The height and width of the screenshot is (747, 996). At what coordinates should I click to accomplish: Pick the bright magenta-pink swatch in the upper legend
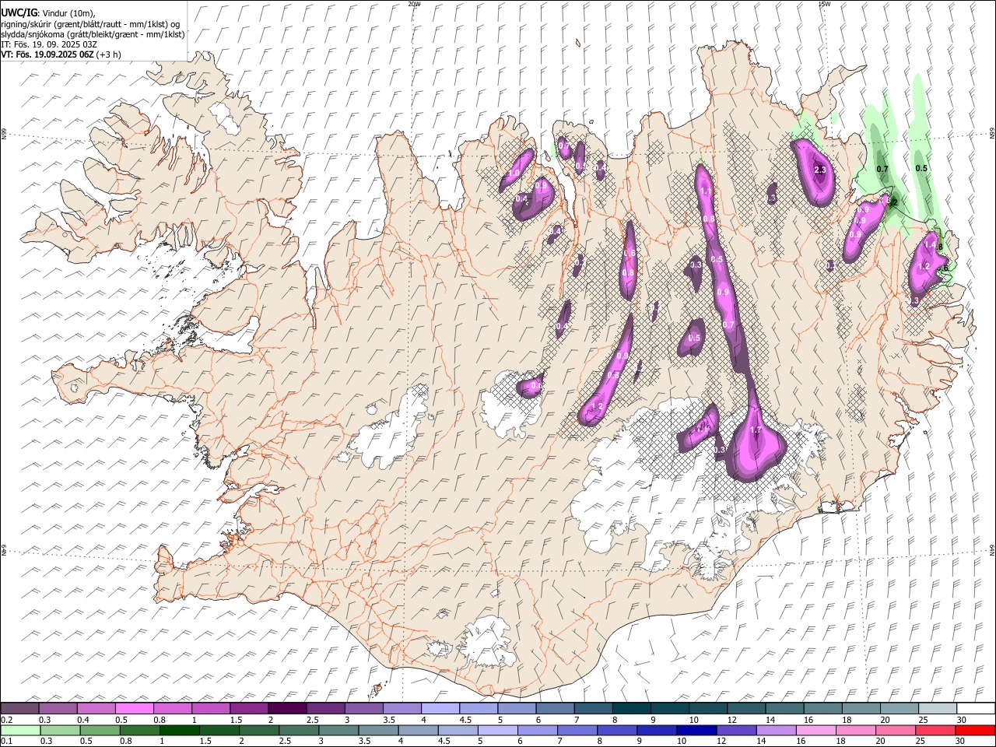135,709
